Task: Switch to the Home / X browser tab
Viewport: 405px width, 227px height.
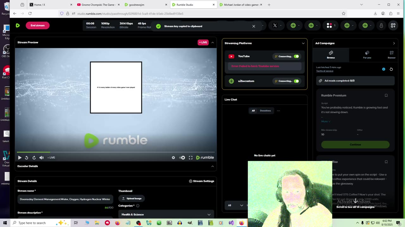Action: (x=51, y=5)
